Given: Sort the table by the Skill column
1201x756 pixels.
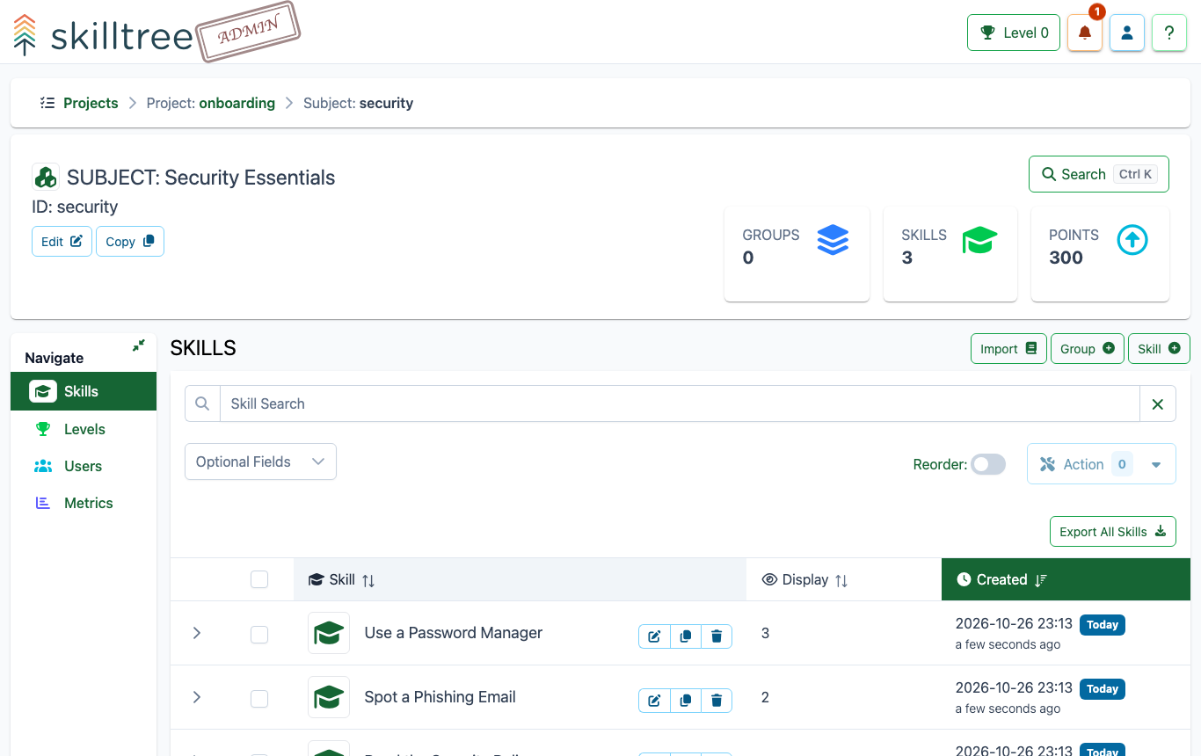Looking at the screenshot, I should coord(520,579).
